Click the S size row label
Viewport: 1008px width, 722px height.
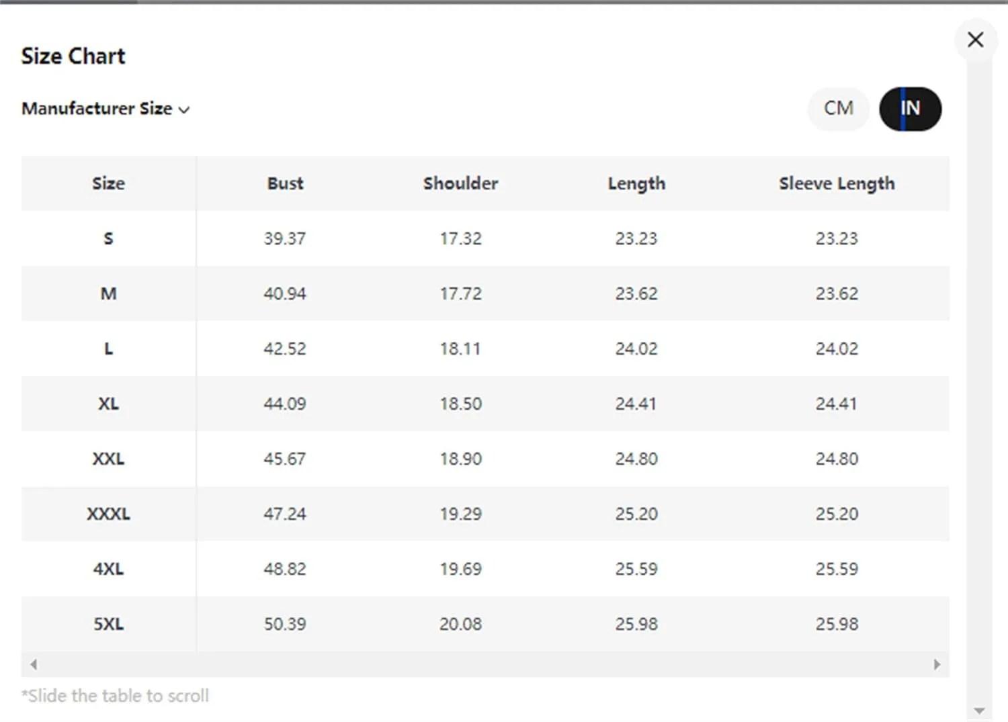coord(108,238)
